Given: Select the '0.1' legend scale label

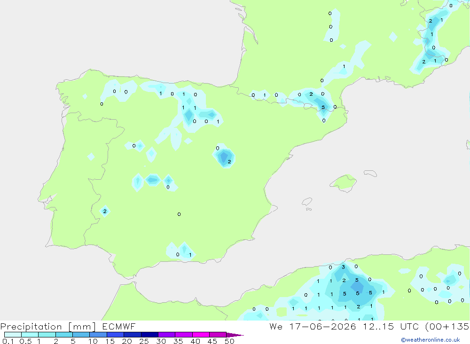Looking at the screenshot, I should (x=8, y=341).
